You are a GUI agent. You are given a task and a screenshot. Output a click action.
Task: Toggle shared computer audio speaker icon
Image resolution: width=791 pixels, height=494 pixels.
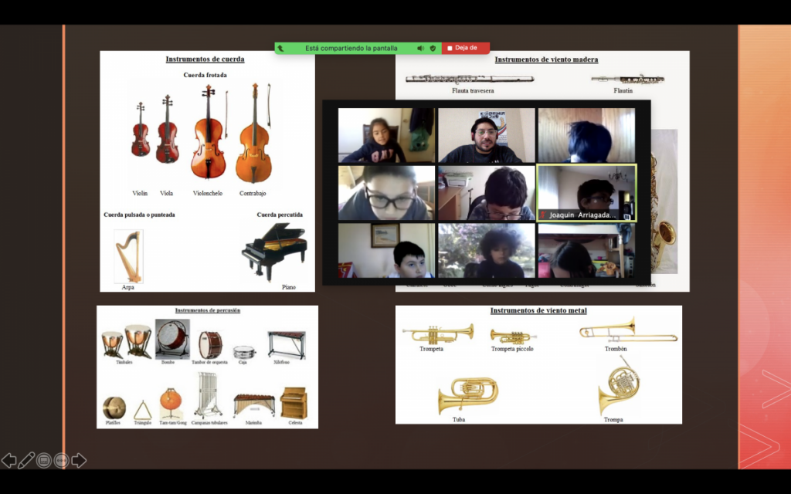click(420, 48)
